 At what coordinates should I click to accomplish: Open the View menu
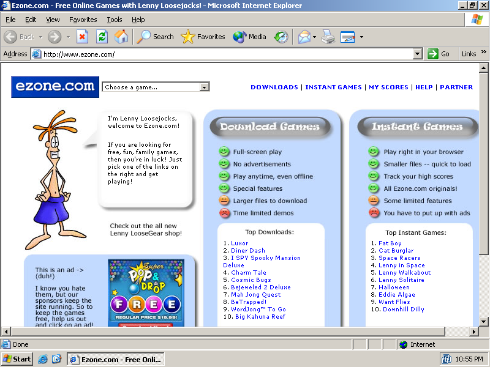point(53,20)
